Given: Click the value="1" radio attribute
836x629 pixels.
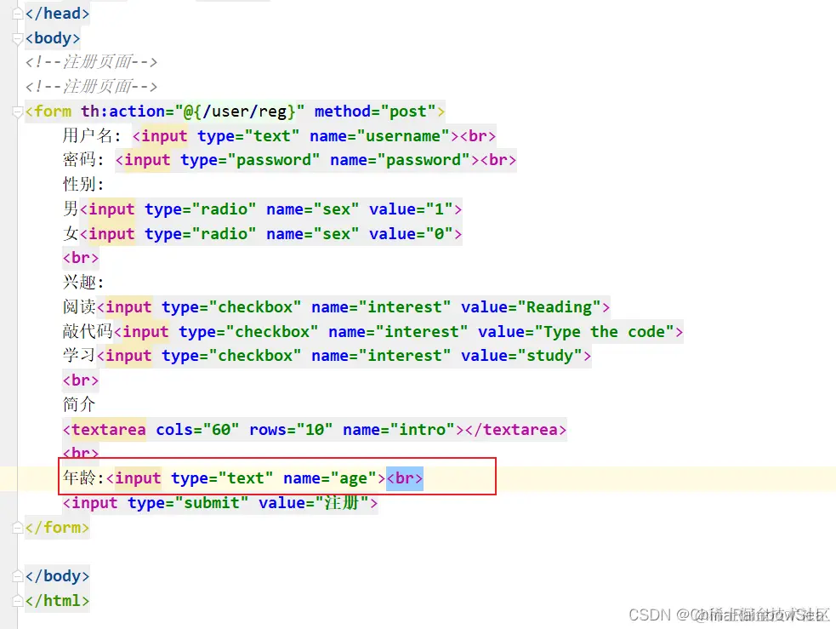Looking at the screenshot, I should pyautogui.click(x=411, y=209).
